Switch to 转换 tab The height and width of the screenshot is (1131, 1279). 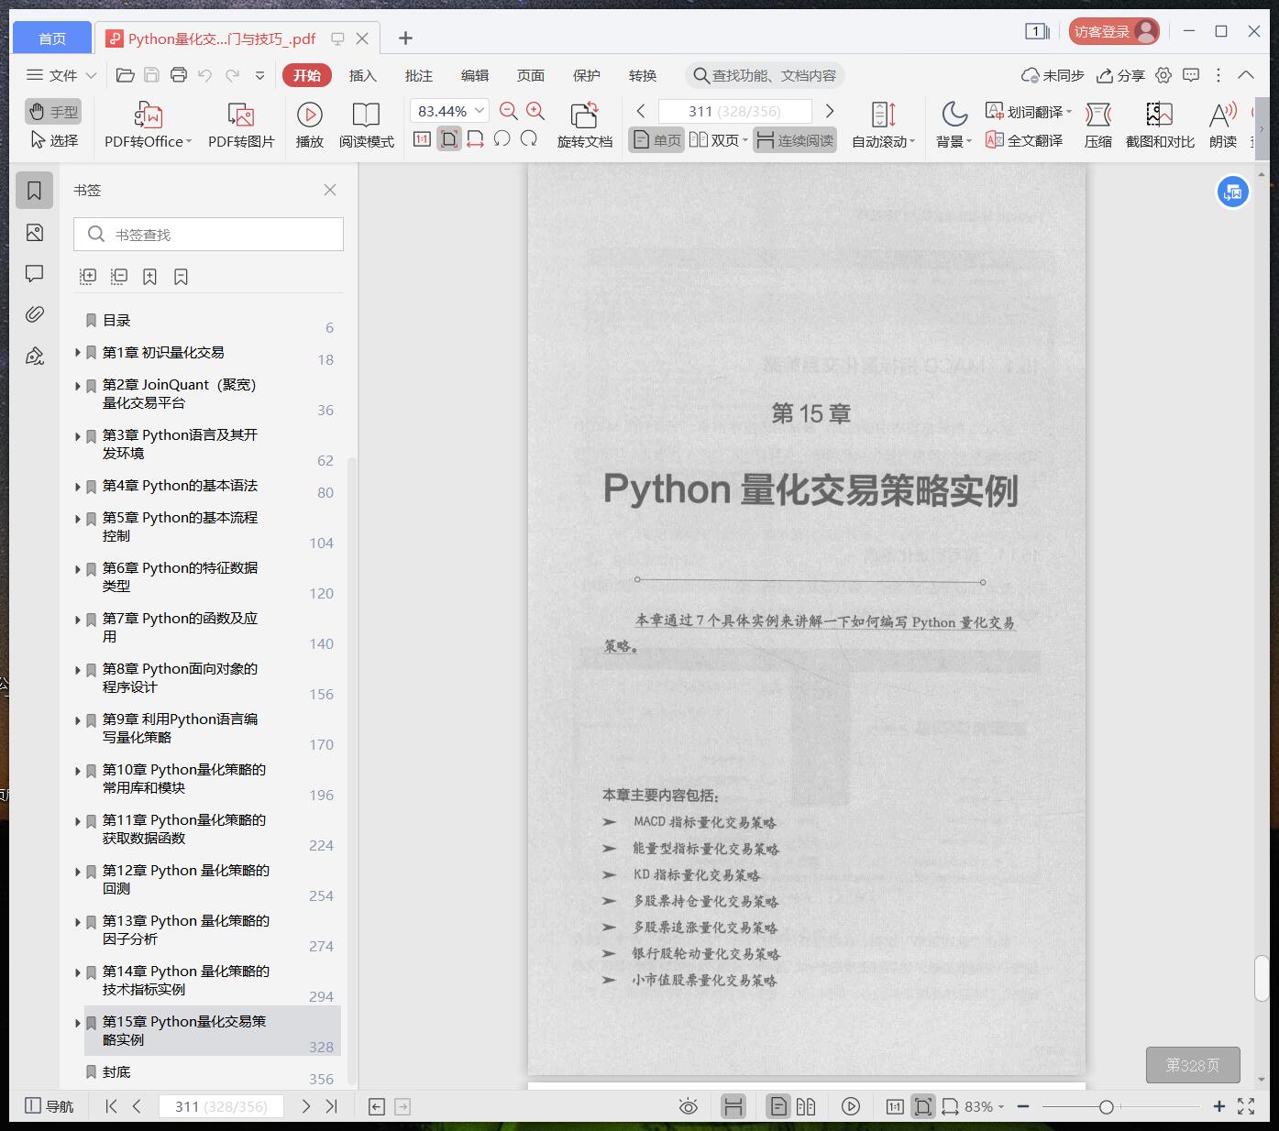click(643, 75)
